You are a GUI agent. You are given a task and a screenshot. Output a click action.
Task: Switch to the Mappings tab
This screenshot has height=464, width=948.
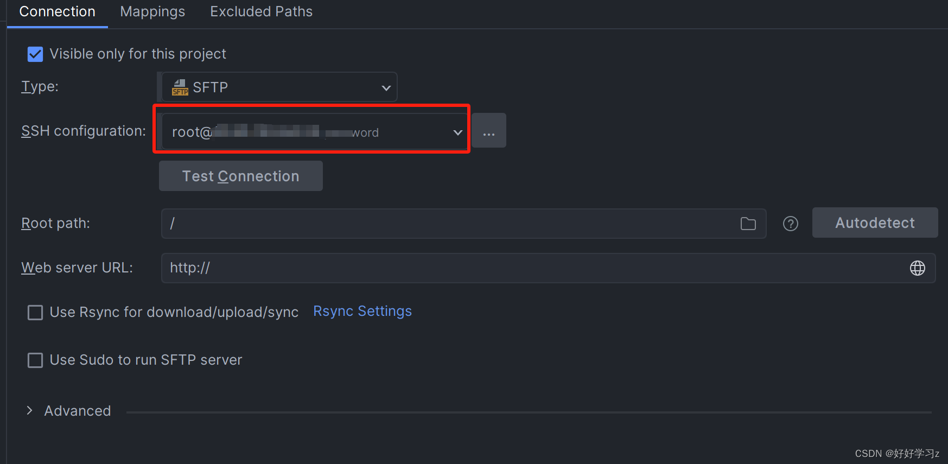tap(152, 11)
